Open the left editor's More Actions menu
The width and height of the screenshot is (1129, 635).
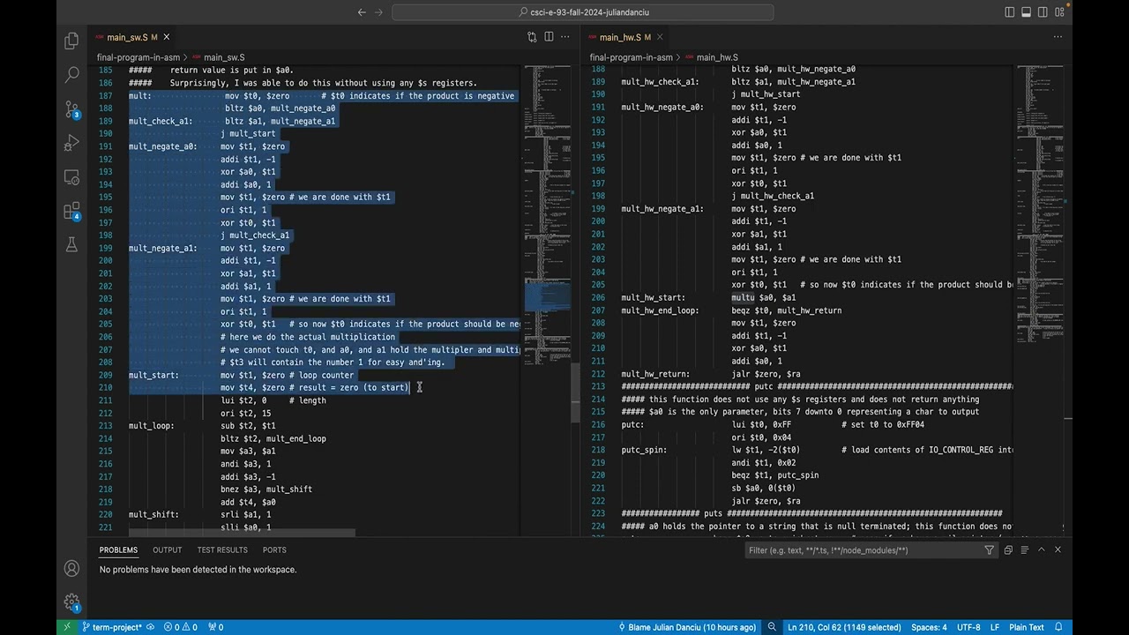pyautogui.click(x=565, y=37)
